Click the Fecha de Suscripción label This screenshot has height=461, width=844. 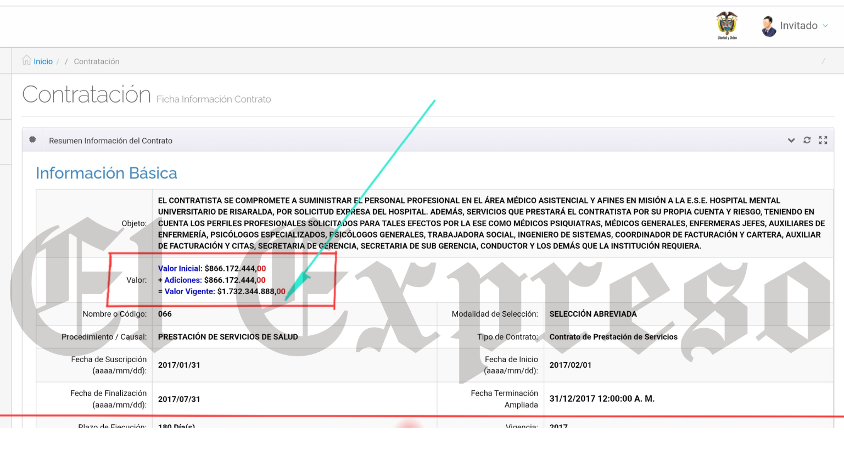[109, 365]
